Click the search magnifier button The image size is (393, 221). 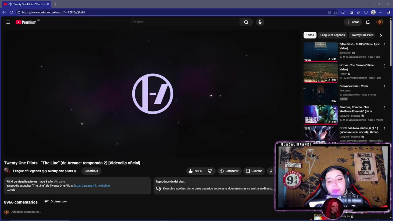pos(246,22)
